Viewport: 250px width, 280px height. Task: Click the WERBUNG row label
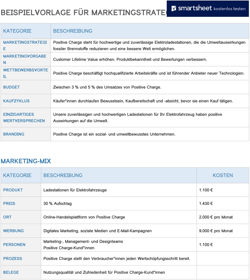click(x=13, y=231)
